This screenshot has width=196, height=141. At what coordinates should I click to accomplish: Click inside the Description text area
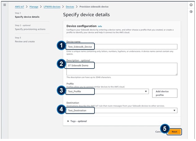coord(122,69)
